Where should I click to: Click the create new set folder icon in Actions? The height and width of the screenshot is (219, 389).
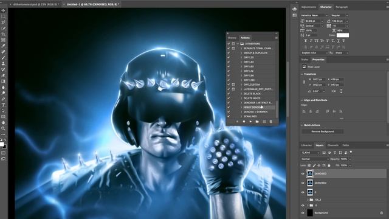tap(257, 122)
